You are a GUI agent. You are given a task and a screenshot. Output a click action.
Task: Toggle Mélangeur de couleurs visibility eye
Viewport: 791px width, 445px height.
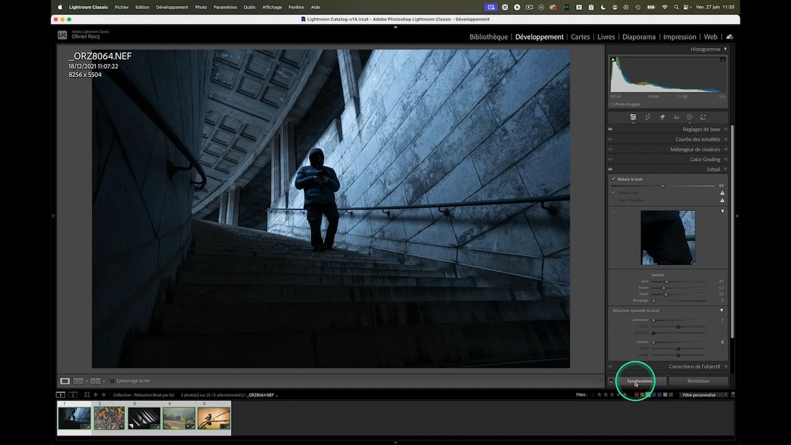[x=610, y=149]
